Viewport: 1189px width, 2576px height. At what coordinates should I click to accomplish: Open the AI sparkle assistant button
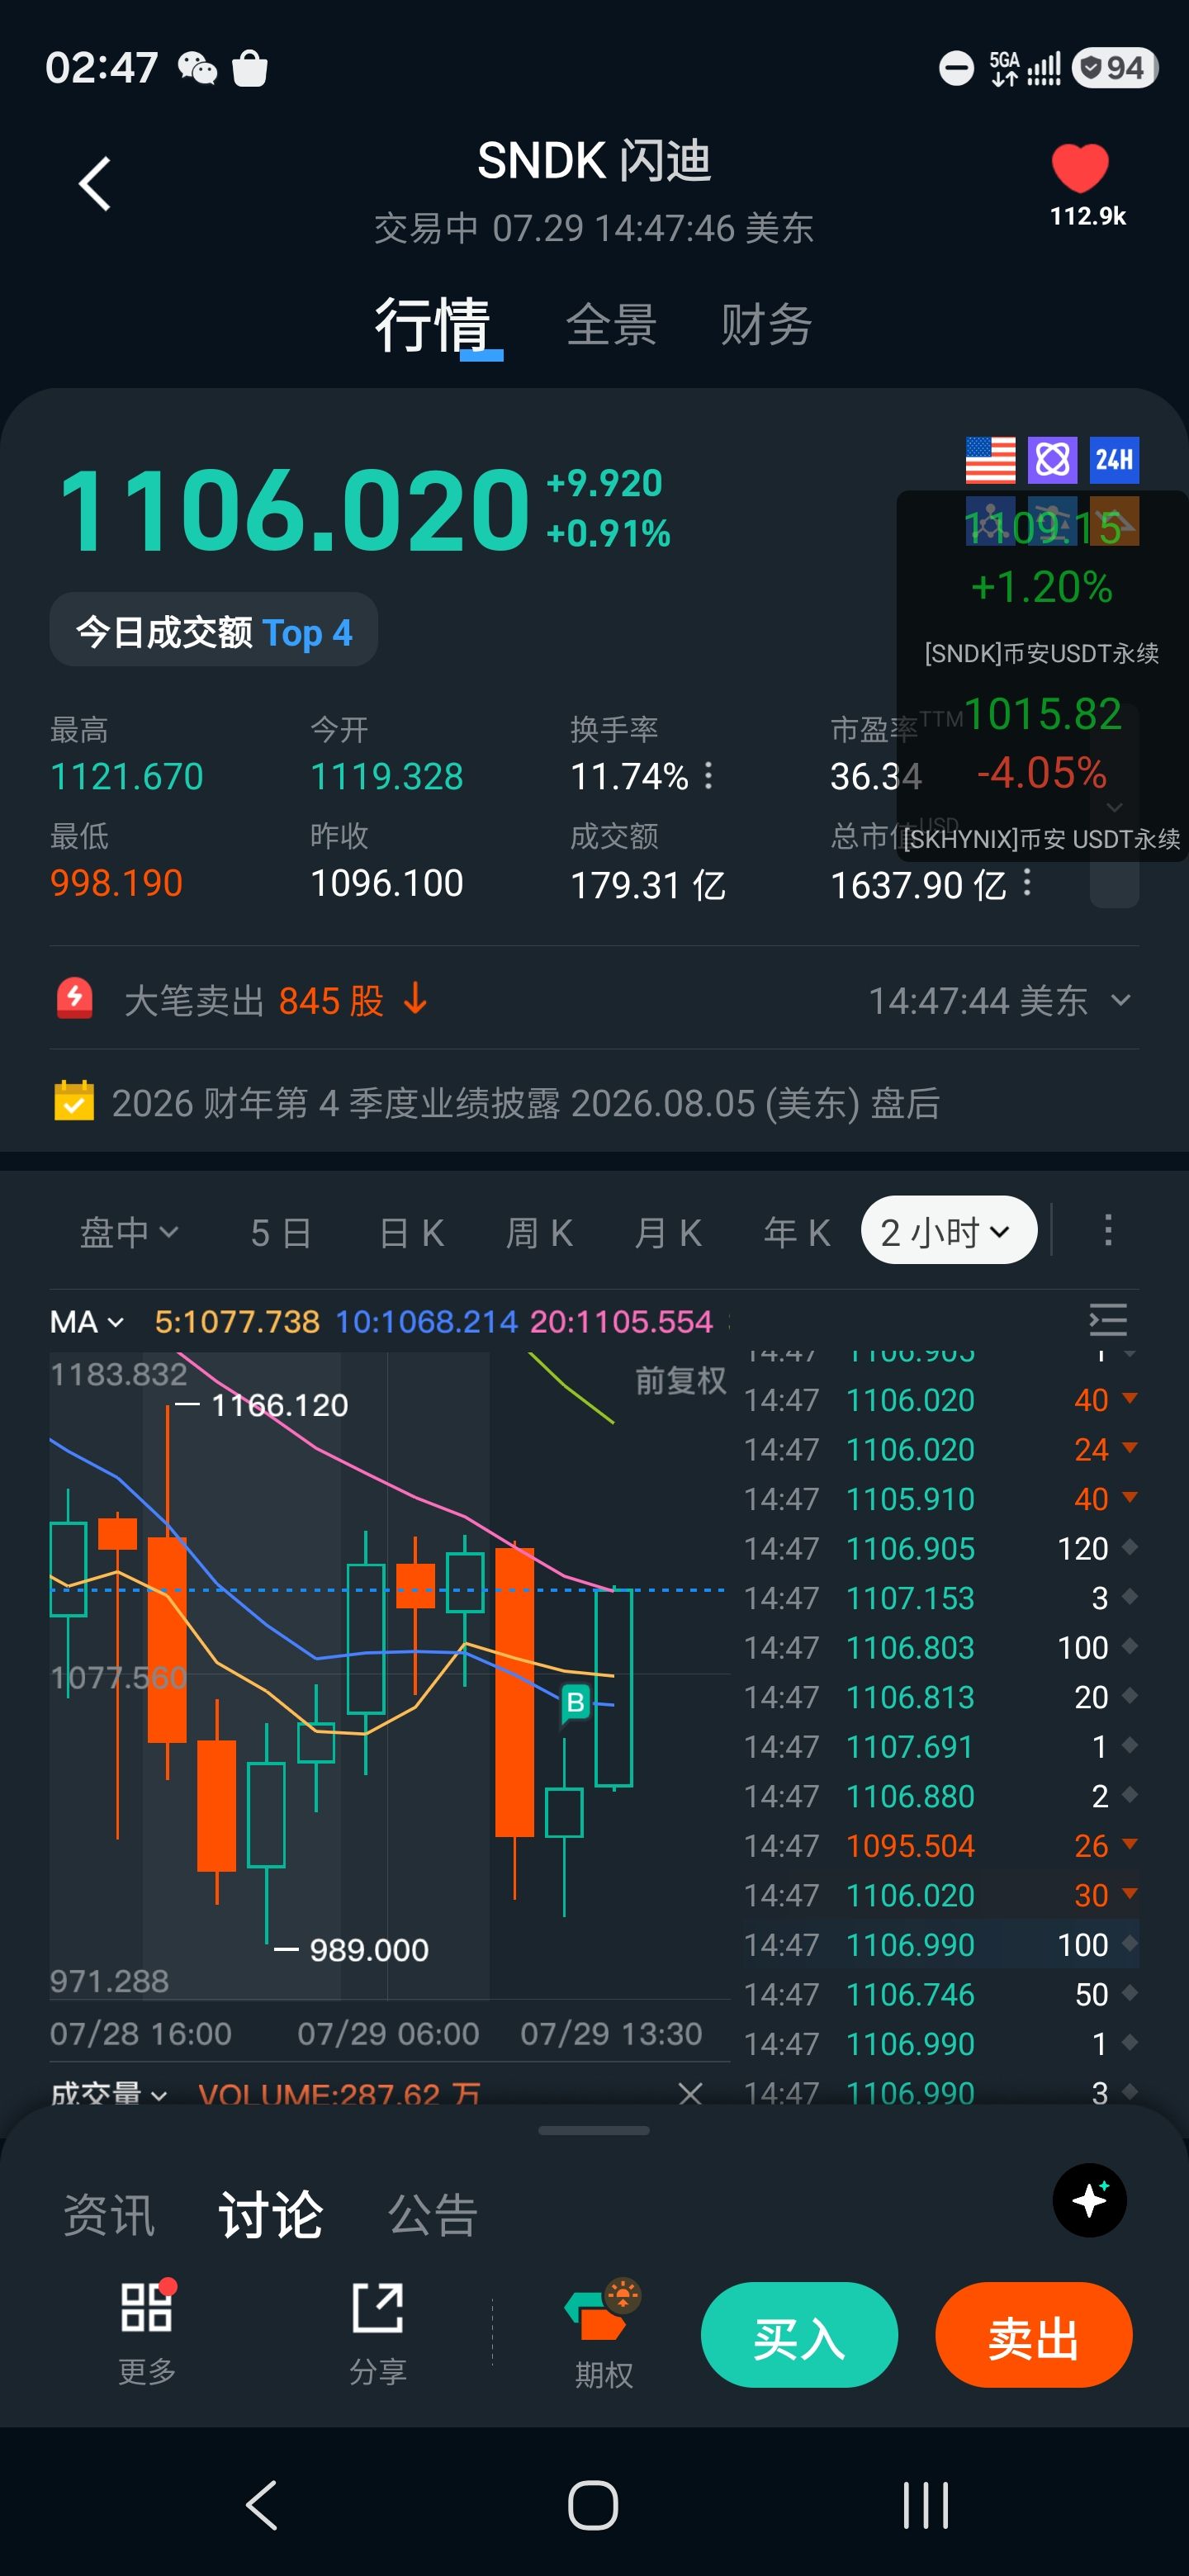1089,2200
